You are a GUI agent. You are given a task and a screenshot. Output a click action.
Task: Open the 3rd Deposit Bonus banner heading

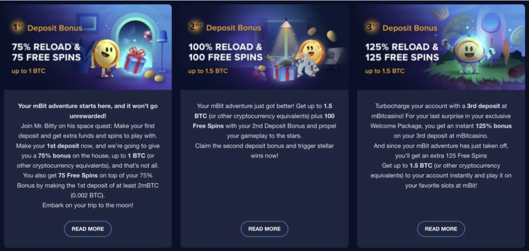pos(401,28)
